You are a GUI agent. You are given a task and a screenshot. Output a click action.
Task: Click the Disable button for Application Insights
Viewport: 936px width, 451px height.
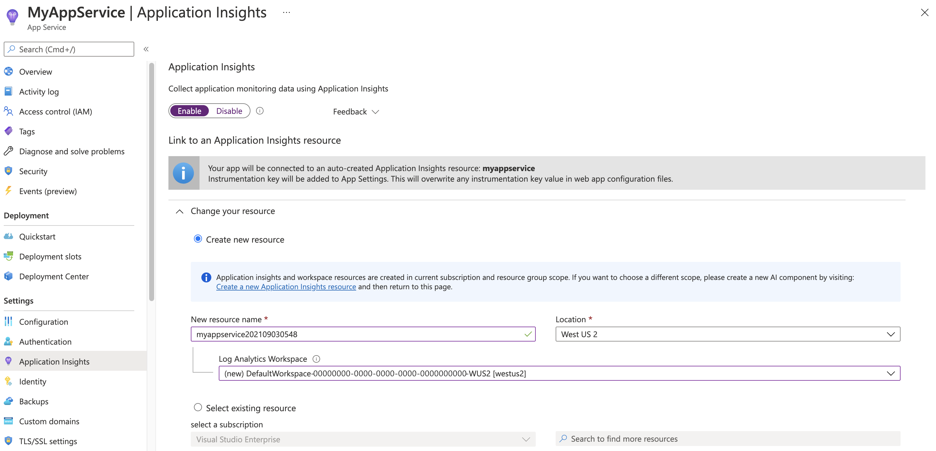click(x=229, y=110)
